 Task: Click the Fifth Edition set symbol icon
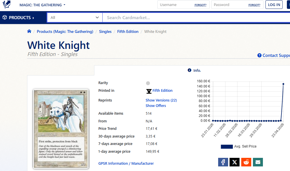pos(149,91)
